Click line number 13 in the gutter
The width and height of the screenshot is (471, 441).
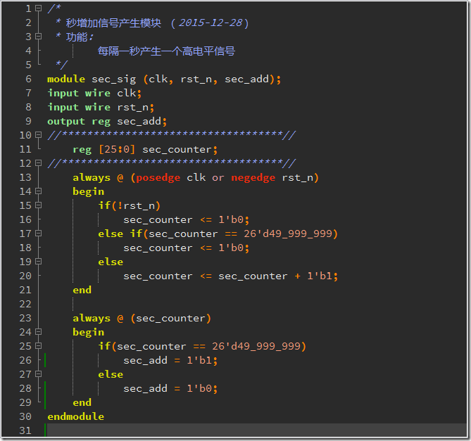tap(25, 177)
